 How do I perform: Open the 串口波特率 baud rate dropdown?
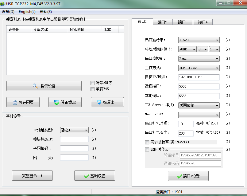tap(199, 40)
